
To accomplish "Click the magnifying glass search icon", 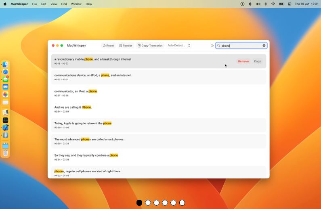I will (218, 46).
